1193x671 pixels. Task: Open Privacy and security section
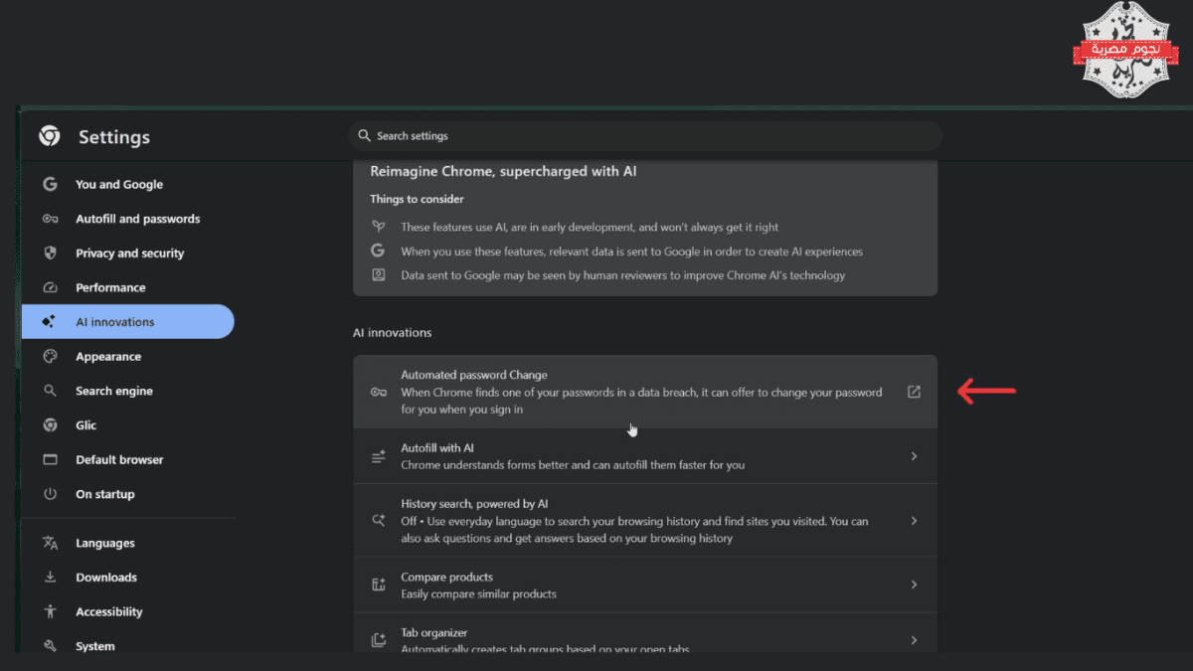coord(128,252)
